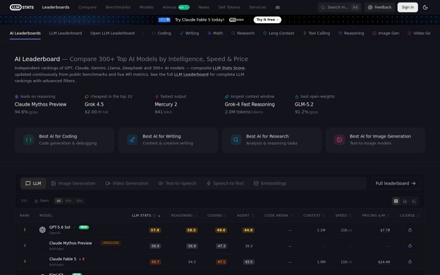440x275 pixels.
Task: Follow the LLM Stats Score link
Action: pos(229,68)
